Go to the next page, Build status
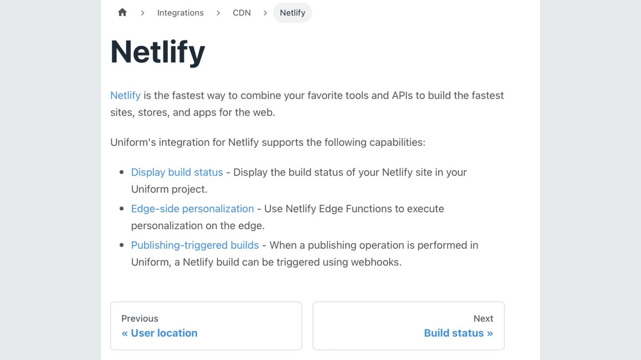 coord(409,326)
